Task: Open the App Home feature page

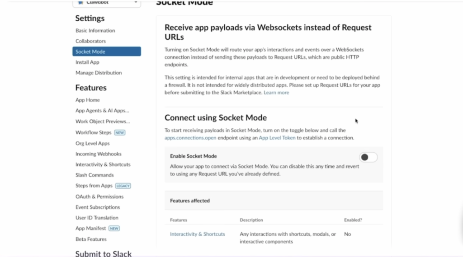Action: 88,100
